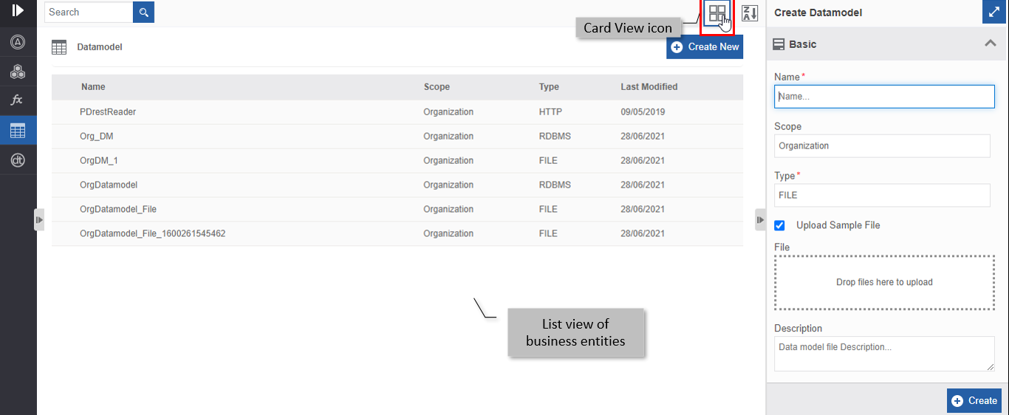The width and height of the screenshot is (1009, 415).
Task: Open the hexagon cluster sidebar icon
Action: [18, 72]
